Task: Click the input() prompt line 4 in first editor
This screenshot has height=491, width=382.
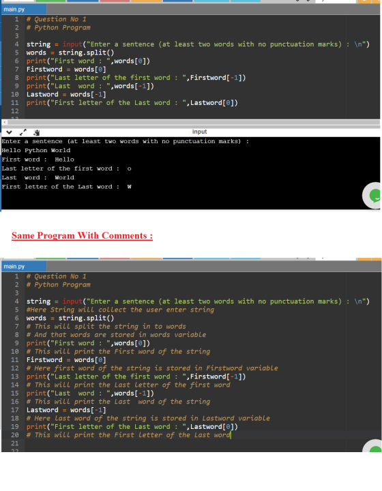Action: (198, 44)
